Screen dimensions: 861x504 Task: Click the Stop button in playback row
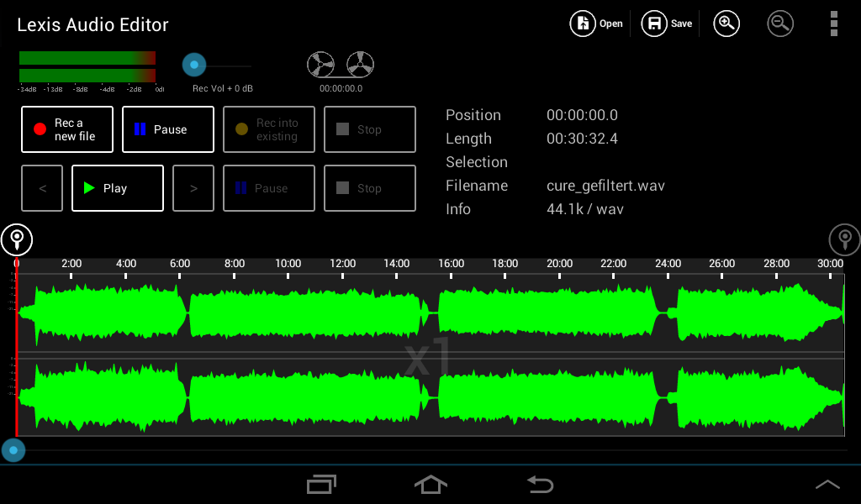(370, 188)
